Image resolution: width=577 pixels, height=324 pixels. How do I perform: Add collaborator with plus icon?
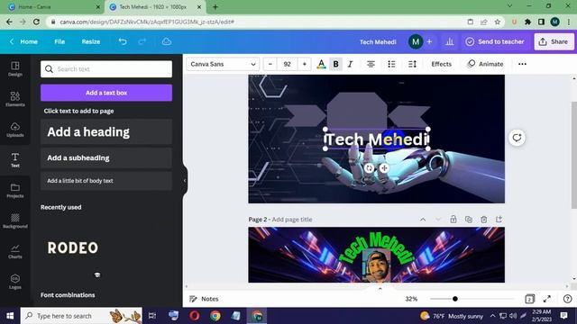coord(429,41)
